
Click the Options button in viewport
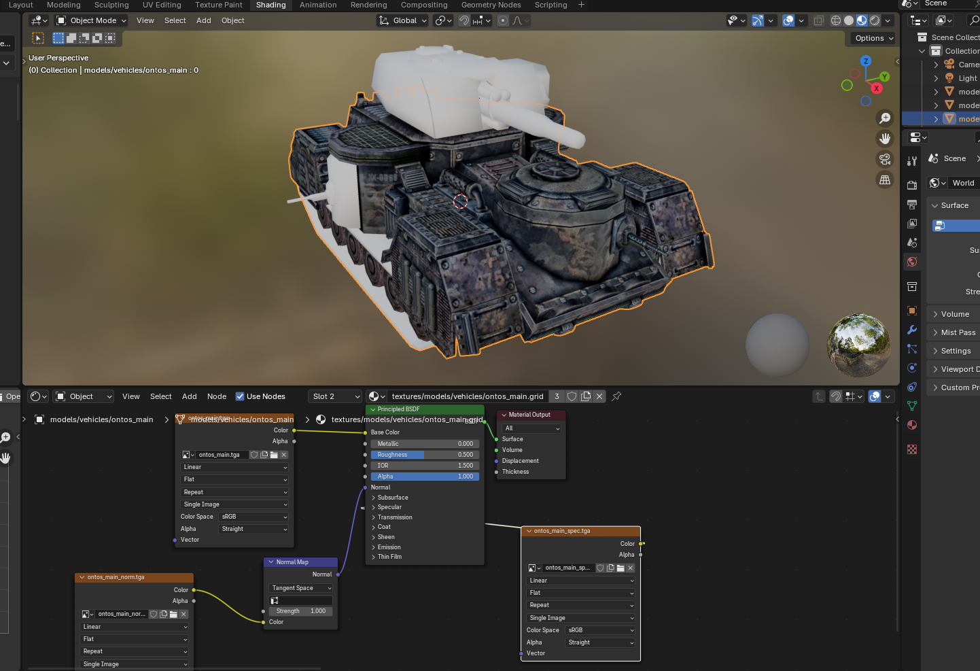(x=873, y=38)
